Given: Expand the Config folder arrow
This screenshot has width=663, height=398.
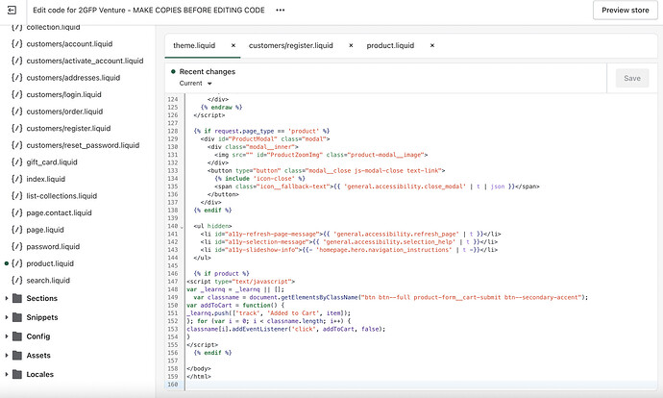Looking at the screenshot, I should coord(7,336).
